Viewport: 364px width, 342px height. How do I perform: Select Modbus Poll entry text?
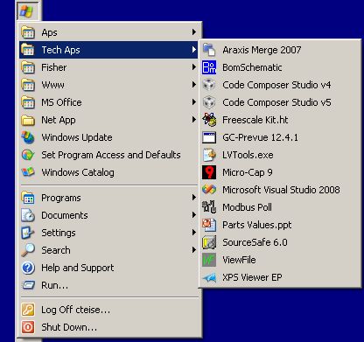(247, 207)
